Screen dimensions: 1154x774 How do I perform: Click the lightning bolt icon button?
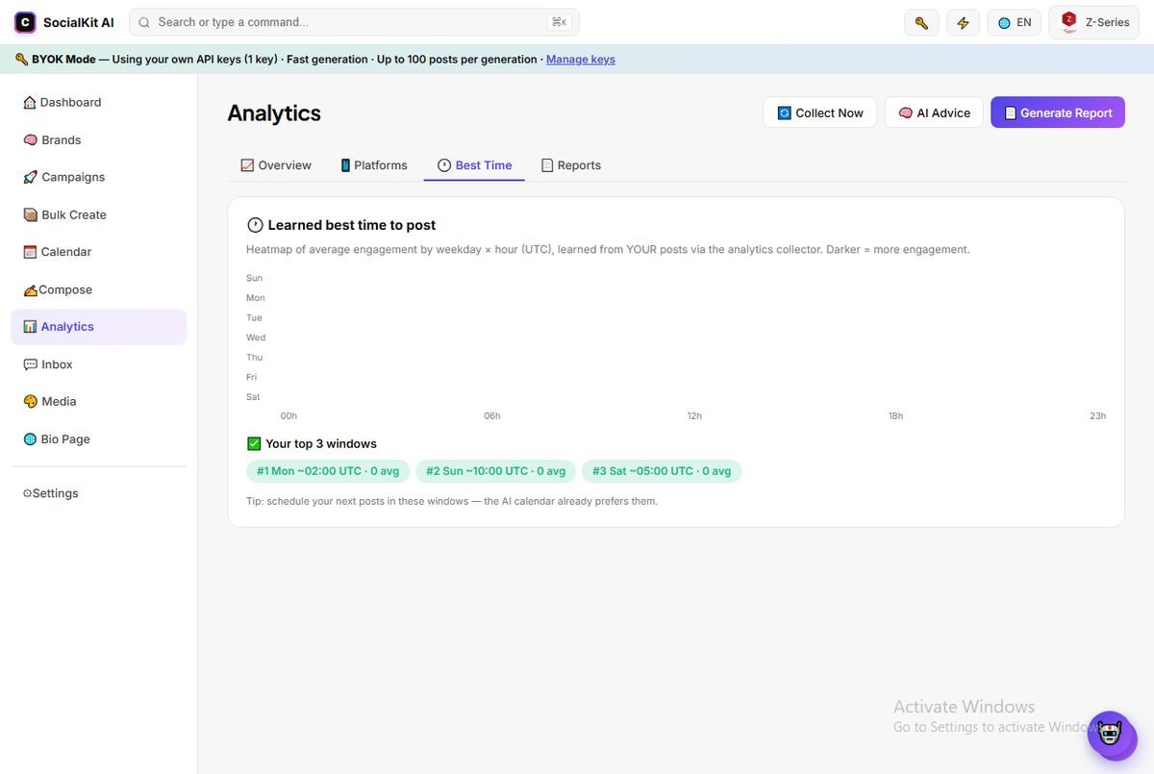[963, 22]
